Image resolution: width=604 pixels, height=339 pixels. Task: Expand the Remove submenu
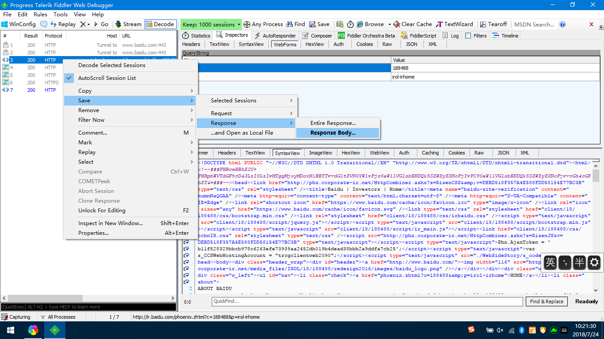coord(130,110)
